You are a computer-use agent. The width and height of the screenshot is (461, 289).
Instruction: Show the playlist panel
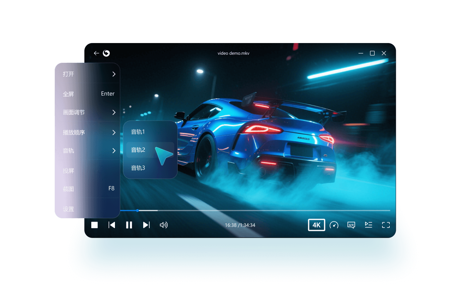[x=368, y=225]
